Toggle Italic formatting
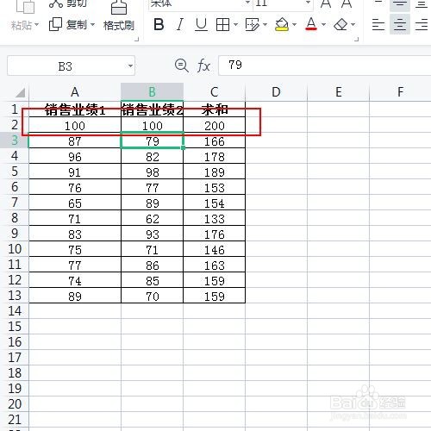Image resolution: width=431 pixels, height=431 pixels. (180, 25)
